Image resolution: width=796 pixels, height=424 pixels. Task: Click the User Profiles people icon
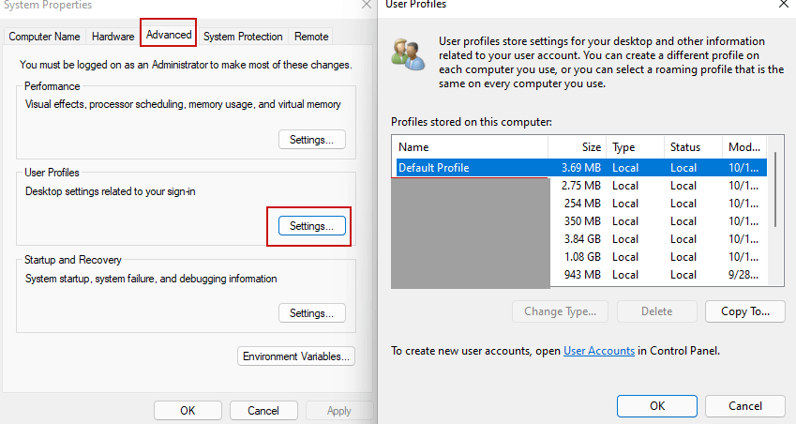408,54
